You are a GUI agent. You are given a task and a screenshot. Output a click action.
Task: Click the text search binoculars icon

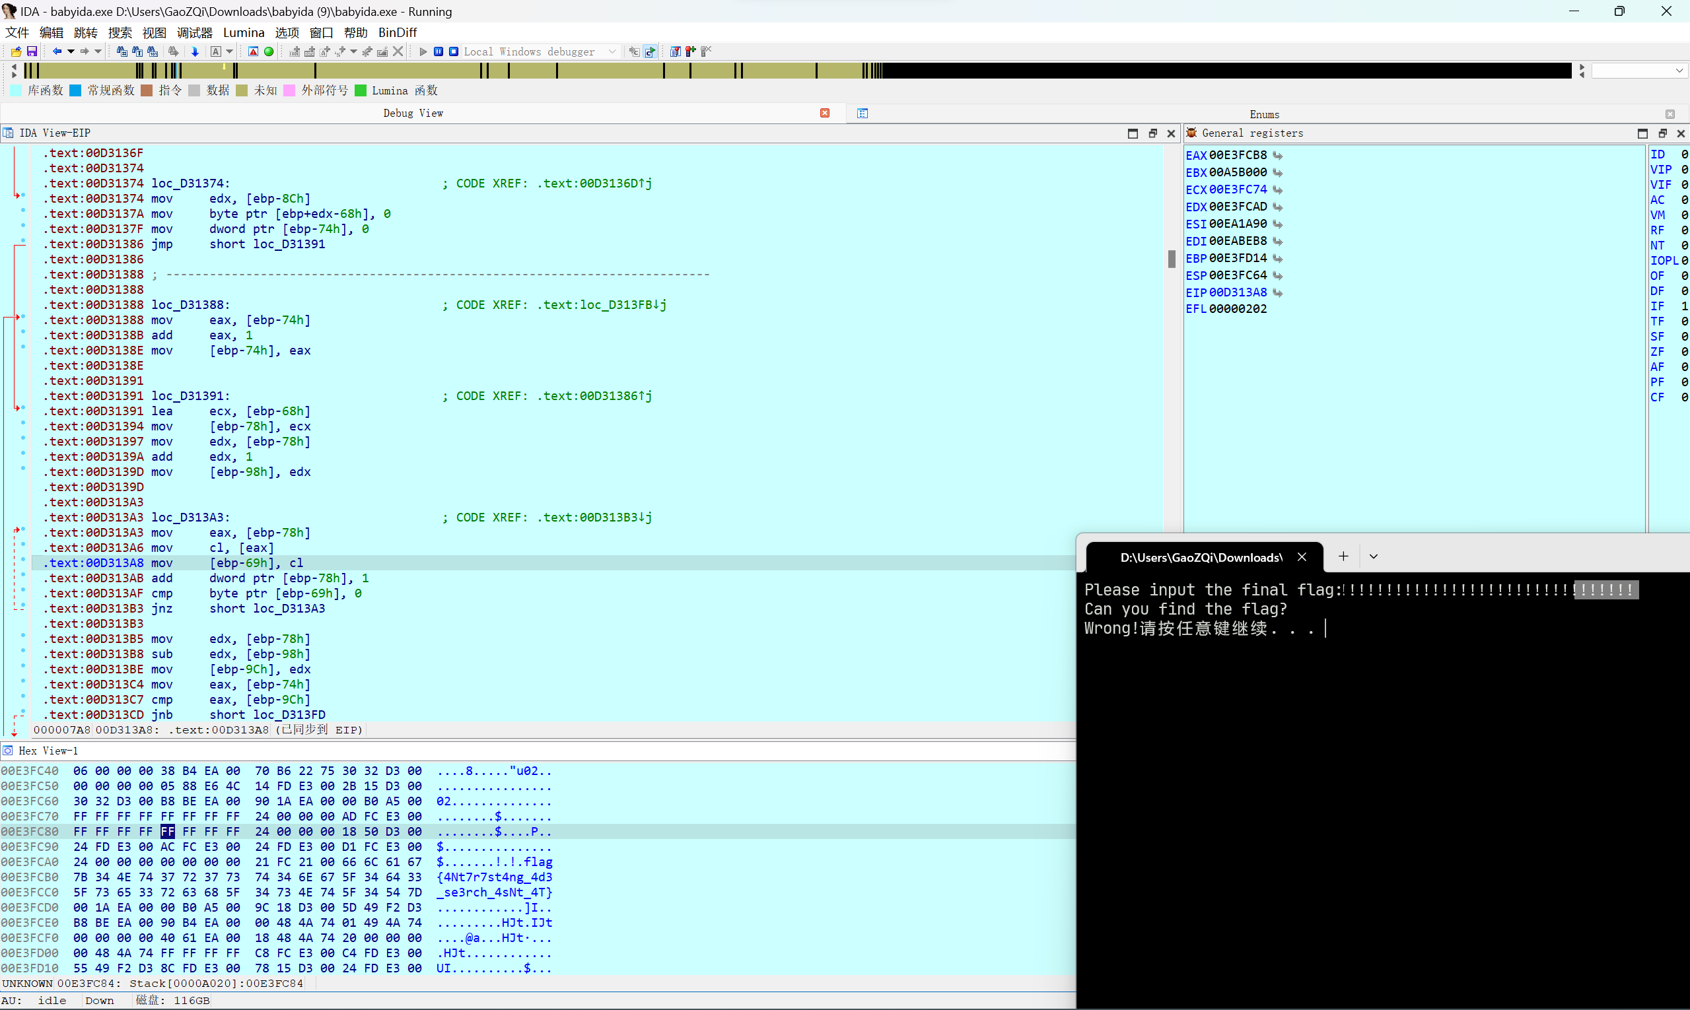pos(137,51)
